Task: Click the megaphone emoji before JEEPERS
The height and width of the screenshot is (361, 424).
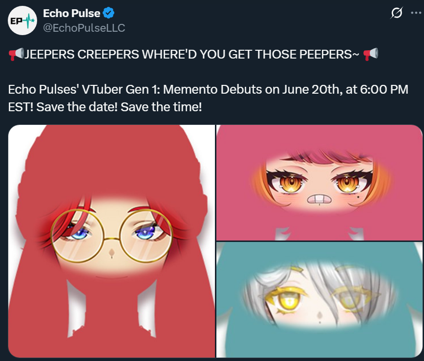Action: [16, 54]
